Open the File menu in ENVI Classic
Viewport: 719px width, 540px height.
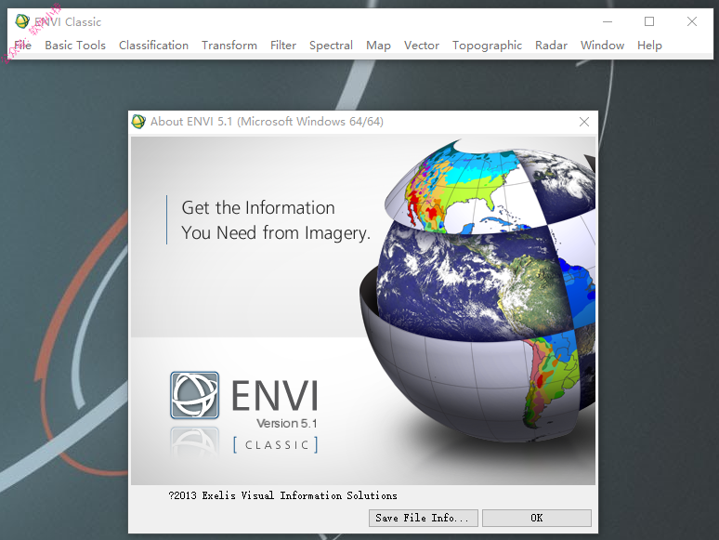coord(22,45)
